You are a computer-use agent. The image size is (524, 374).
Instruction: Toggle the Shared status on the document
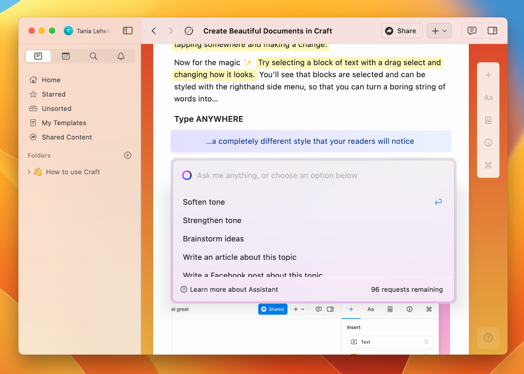(272, 309)
